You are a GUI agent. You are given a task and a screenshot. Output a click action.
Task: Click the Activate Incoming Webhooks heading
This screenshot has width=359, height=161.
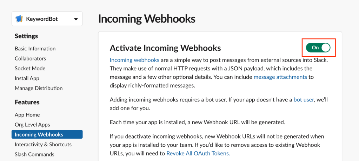pos(165,48)
